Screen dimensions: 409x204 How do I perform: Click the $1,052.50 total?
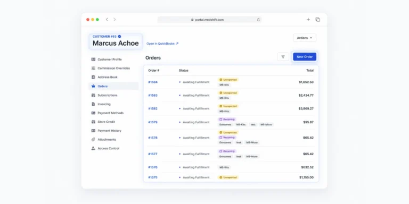click(x=306, y=82)
